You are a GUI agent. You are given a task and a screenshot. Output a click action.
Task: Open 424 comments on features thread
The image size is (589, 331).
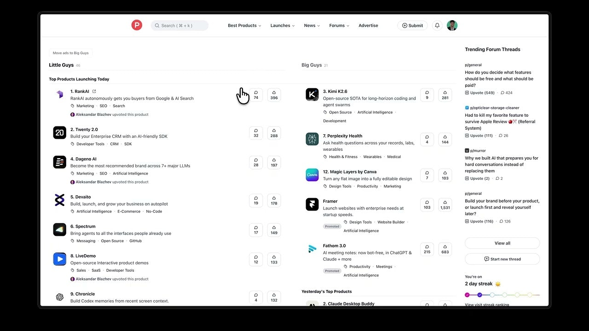(506, 93)
